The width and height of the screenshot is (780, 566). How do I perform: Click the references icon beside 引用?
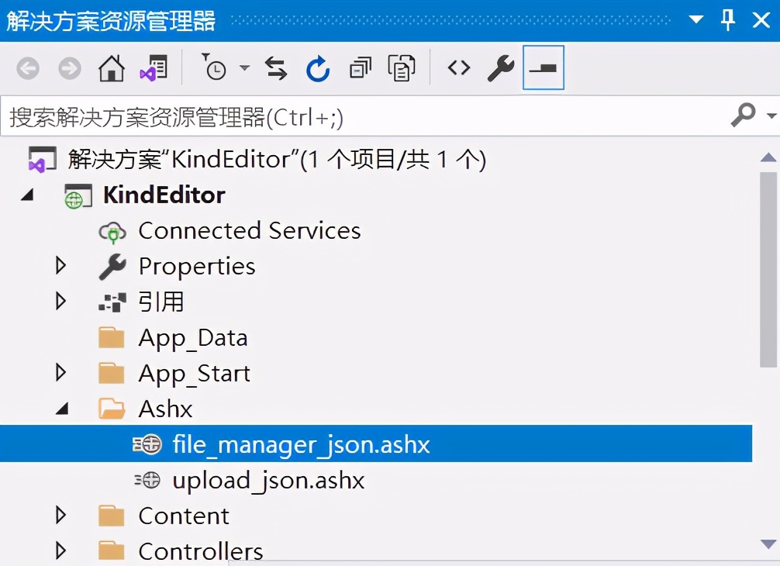[112, 302]
